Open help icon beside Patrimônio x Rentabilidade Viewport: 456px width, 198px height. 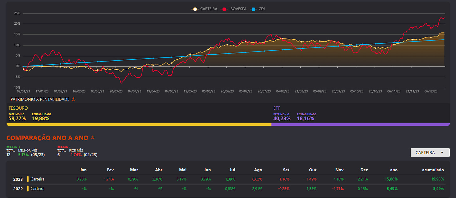point(74,99)
